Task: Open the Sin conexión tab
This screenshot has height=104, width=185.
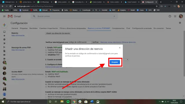Action: [159, 28]
